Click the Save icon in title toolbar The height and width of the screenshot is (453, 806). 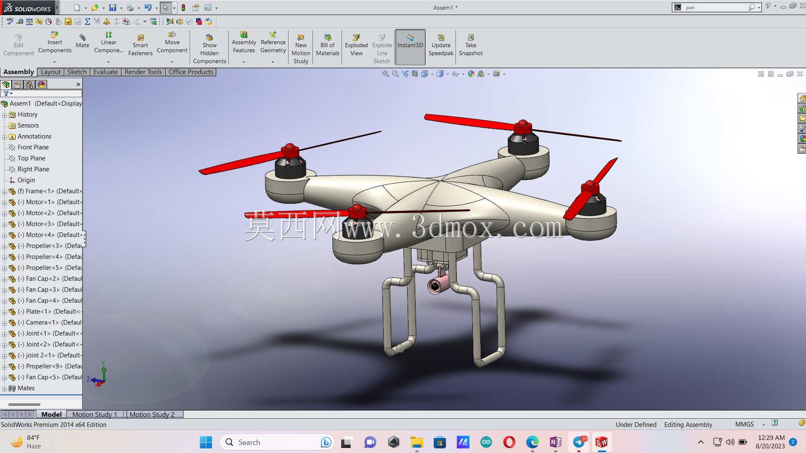click(113, 8)
